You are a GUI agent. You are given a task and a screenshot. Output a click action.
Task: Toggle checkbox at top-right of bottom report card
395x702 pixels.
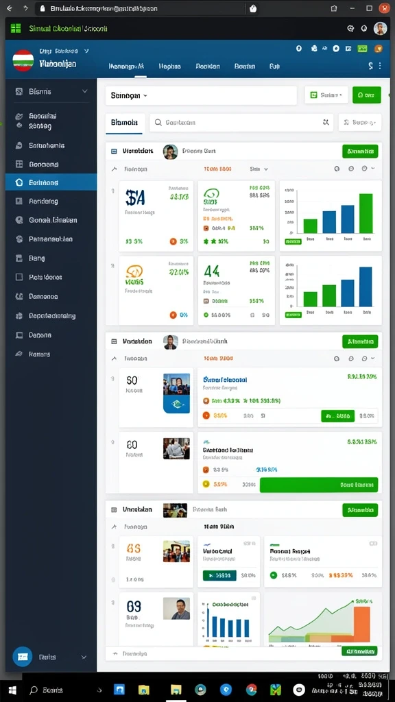coord(373,543)
